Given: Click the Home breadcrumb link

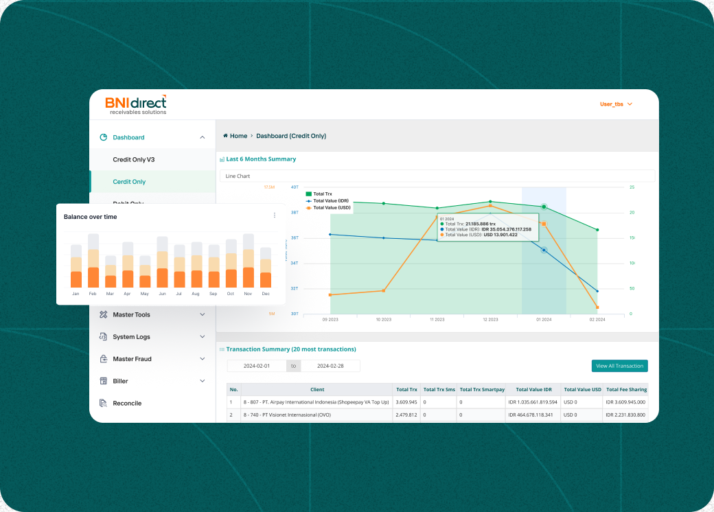Looking at the screenshot, I should click(238, 136).
